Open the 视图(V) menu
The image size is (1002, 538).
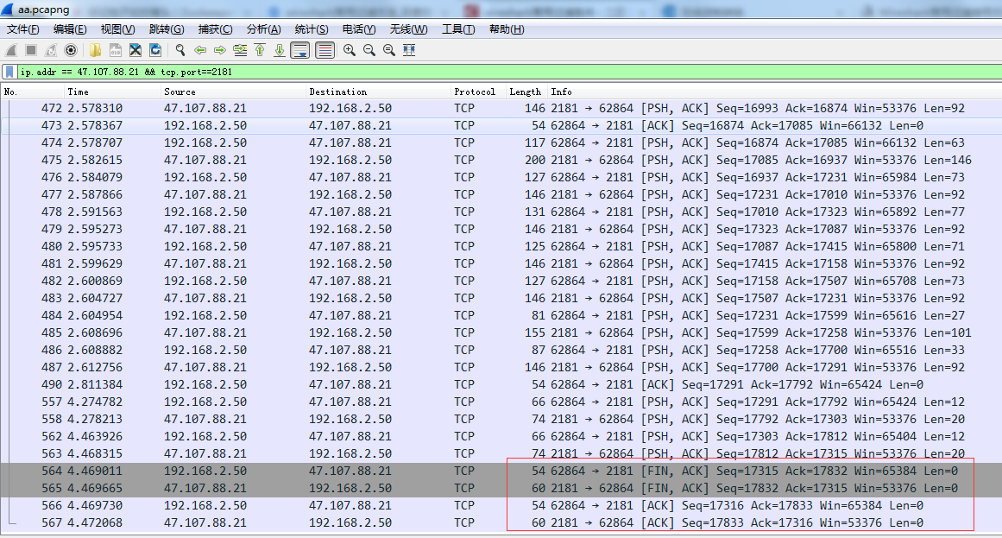tap(117, 29)
